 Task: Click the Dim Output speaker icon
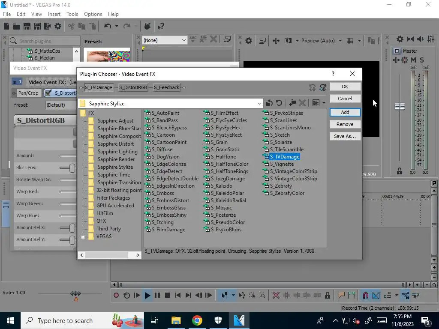pos(420,39)
